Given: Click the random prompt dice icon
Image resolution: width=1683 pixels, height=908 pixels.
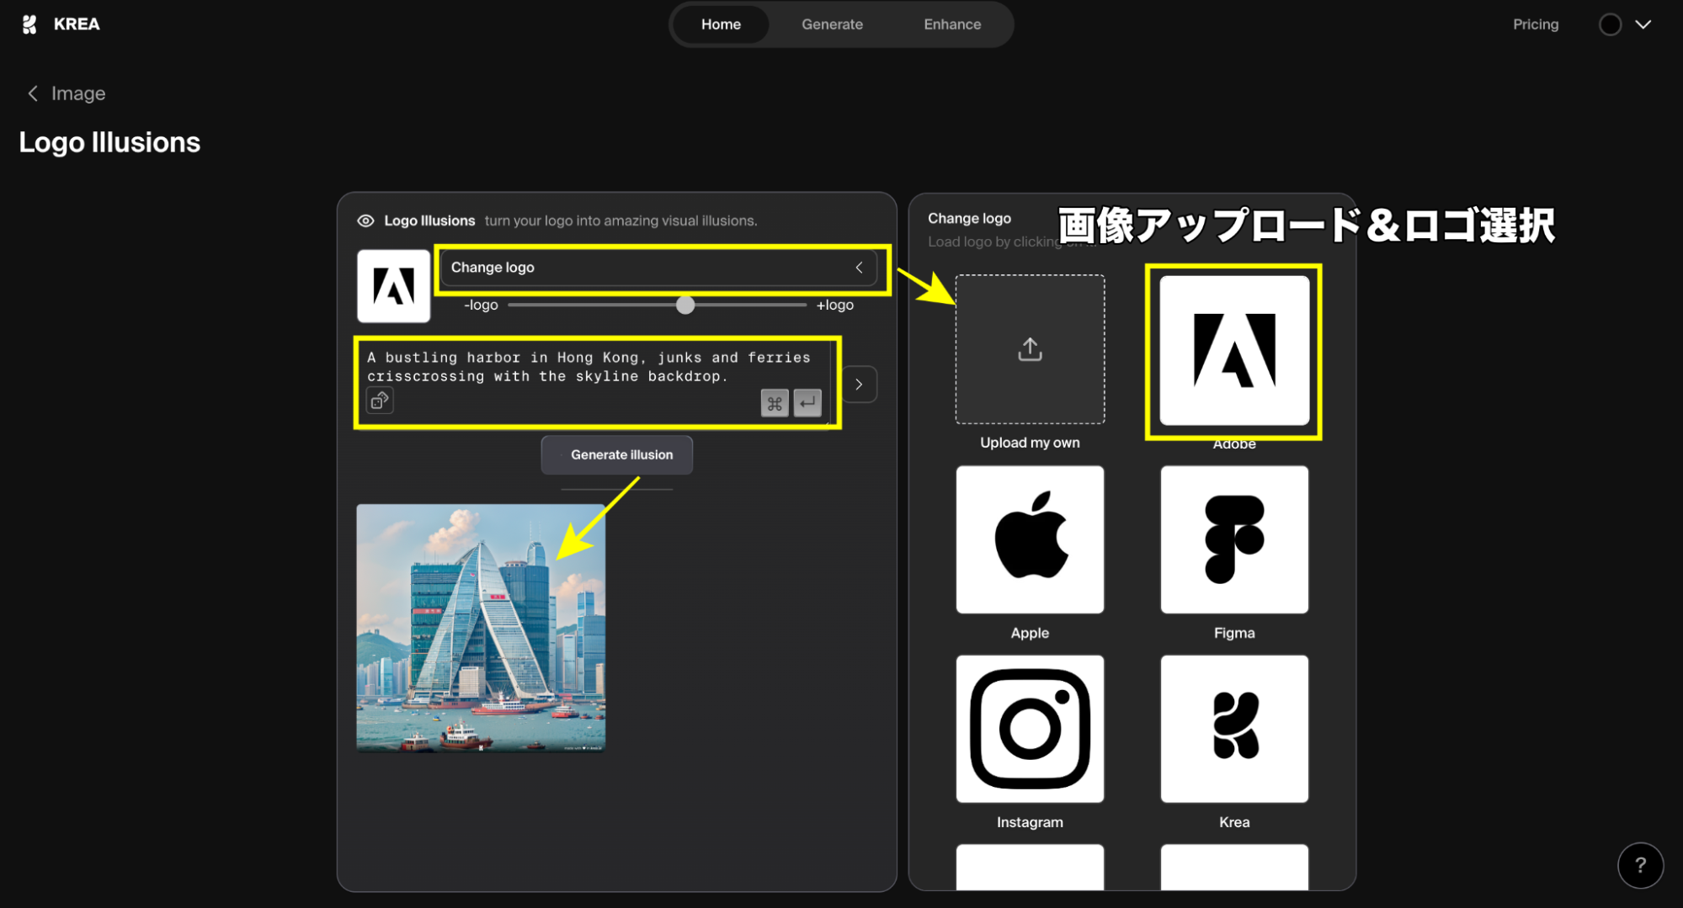Looking at the screenshot, I should [x=380, y=401].
